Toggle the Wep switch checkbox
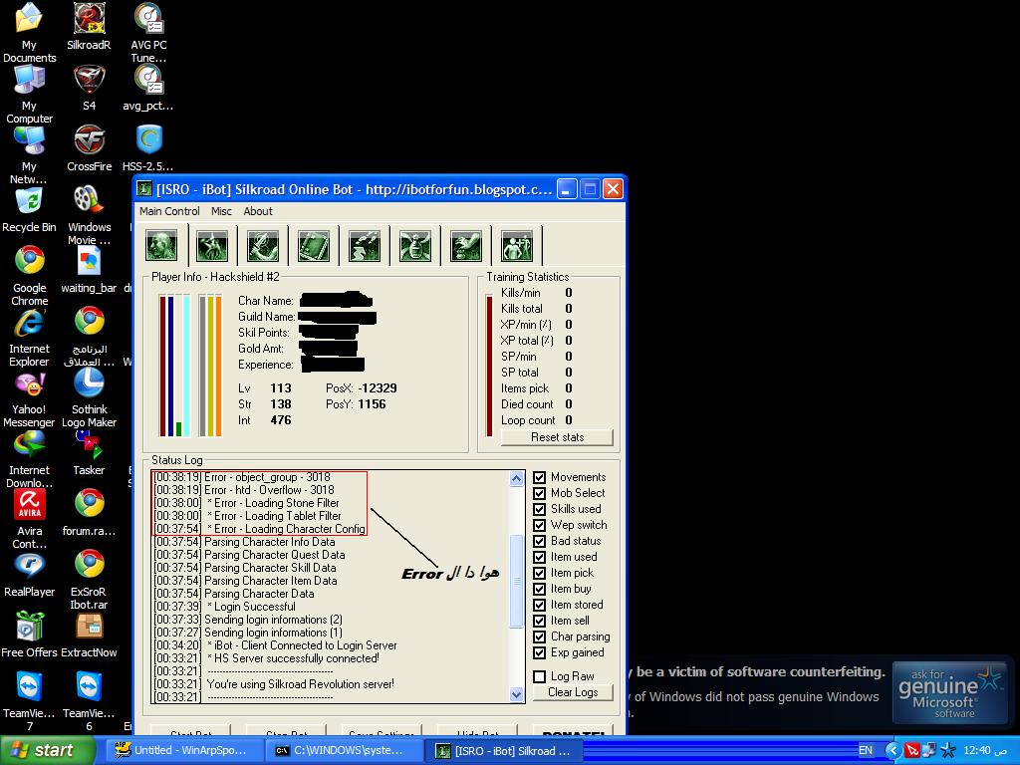This screenshot has height=765, width=1020. (x=539, y=525)
